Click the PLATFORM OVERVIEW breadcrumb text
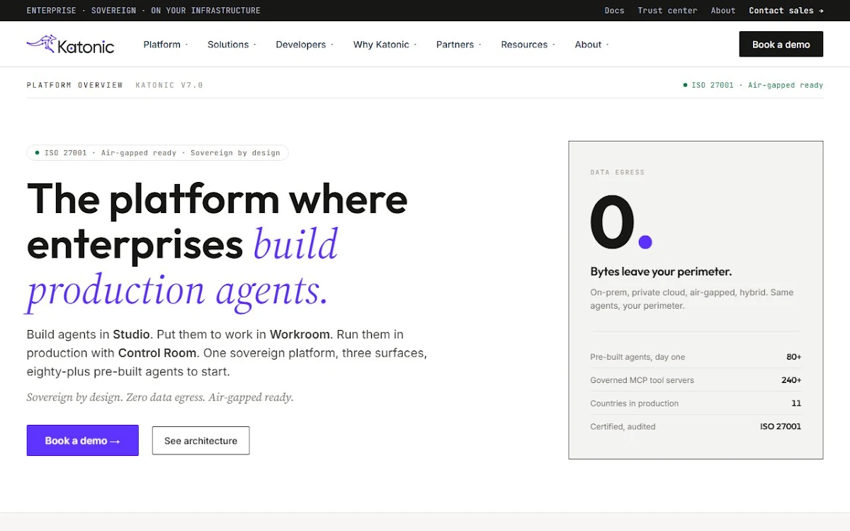This screenshot has height=531, width=850. pyautogui.click(x=75, y=85)
